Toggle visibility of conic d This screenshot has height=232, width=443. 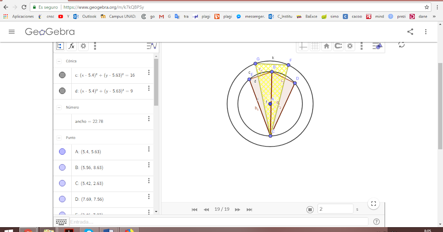click(62, 91)
